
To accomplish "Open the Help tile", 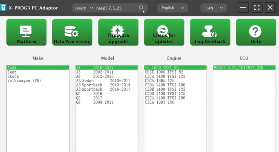I will tap(256, 32).
